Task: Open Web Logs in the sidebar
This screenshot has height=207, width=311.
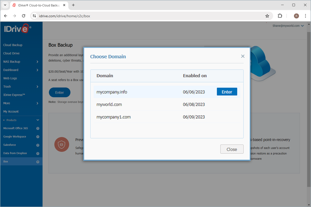Action: 10,78
